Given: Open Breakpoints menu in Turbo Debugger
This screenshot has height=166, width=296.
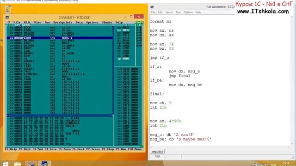Looking at the screenshot, I should pos(63,22).
